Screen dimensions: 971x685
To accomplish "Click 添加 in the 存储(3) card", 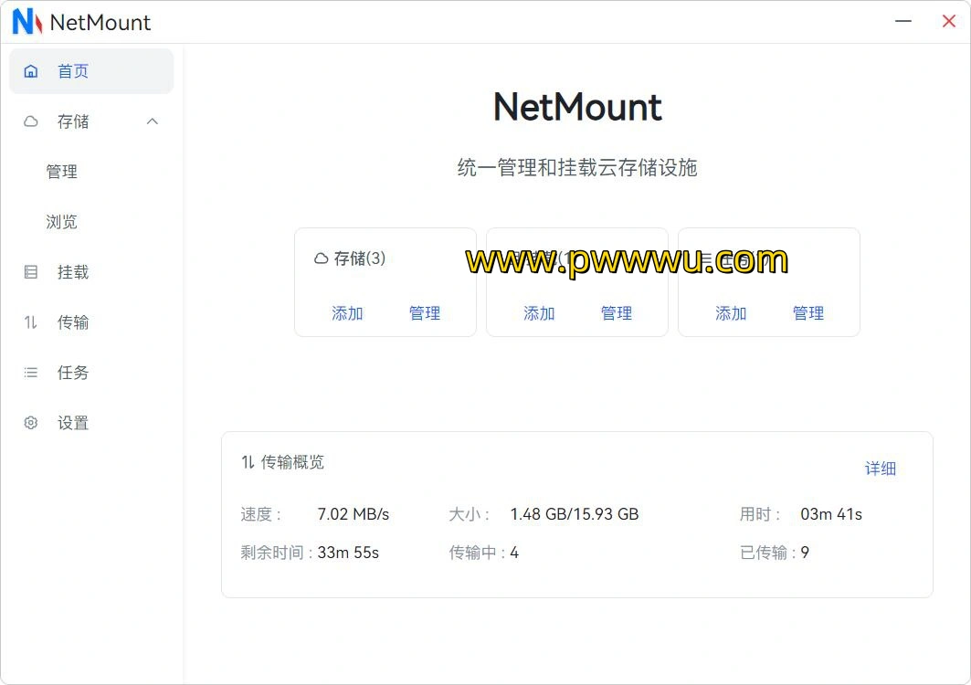I will click(x=347, y=313).
